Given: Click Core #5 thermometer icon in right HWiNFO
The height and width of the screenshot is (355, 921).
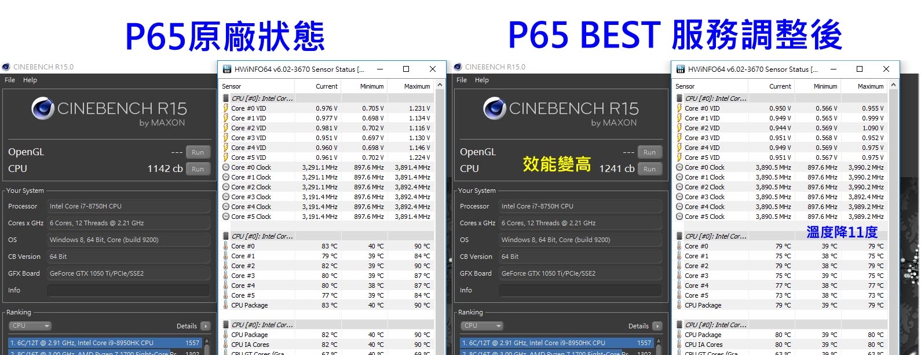Looking at the screenshot, I should [679, 295].
